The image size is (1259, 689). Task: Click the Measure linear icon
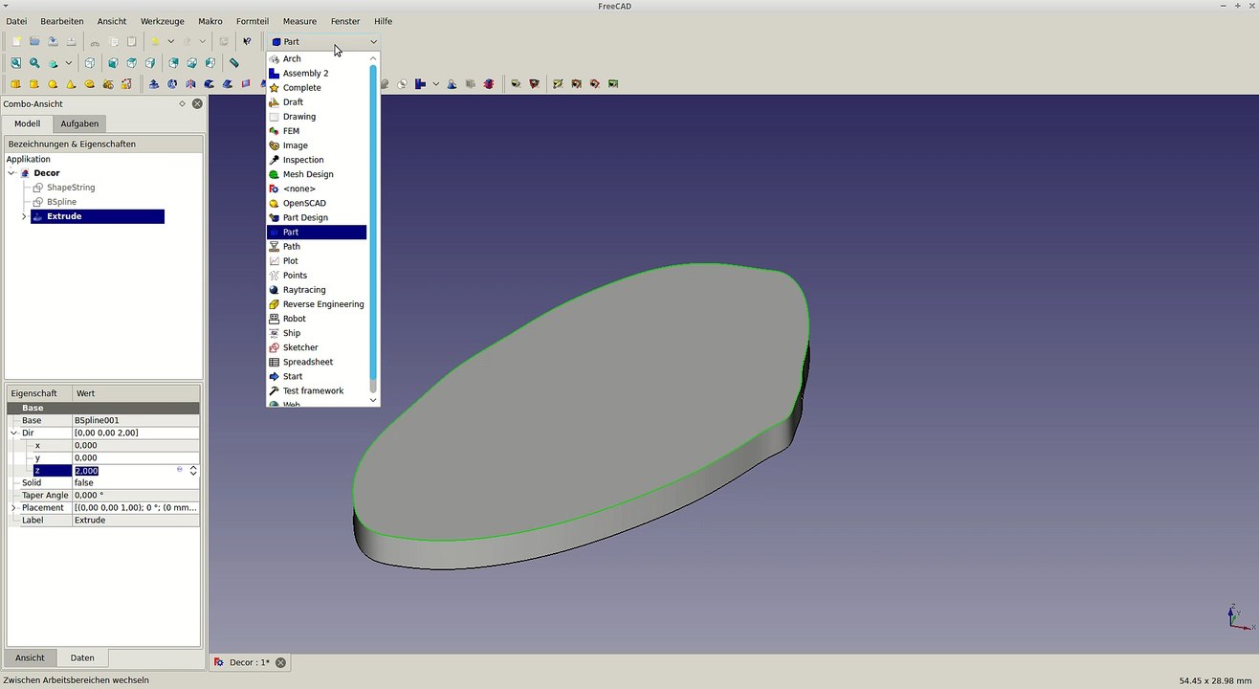[516, 84]
